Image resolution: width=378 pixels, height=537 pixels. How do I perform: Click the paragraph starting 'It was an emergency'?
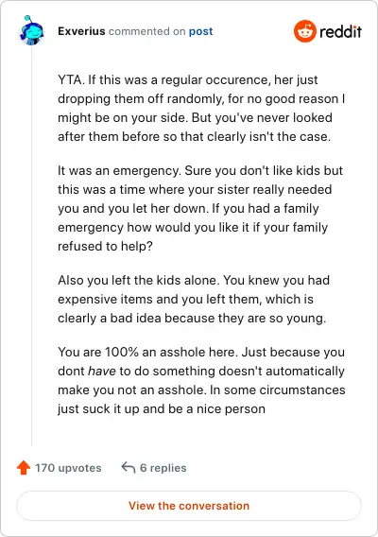pyautogui.click(x=200, y=208)
